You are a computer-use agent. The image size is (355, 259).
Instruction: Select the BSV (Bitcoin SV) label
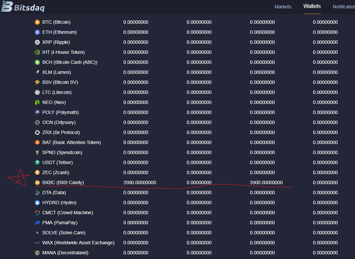(60, 82)
